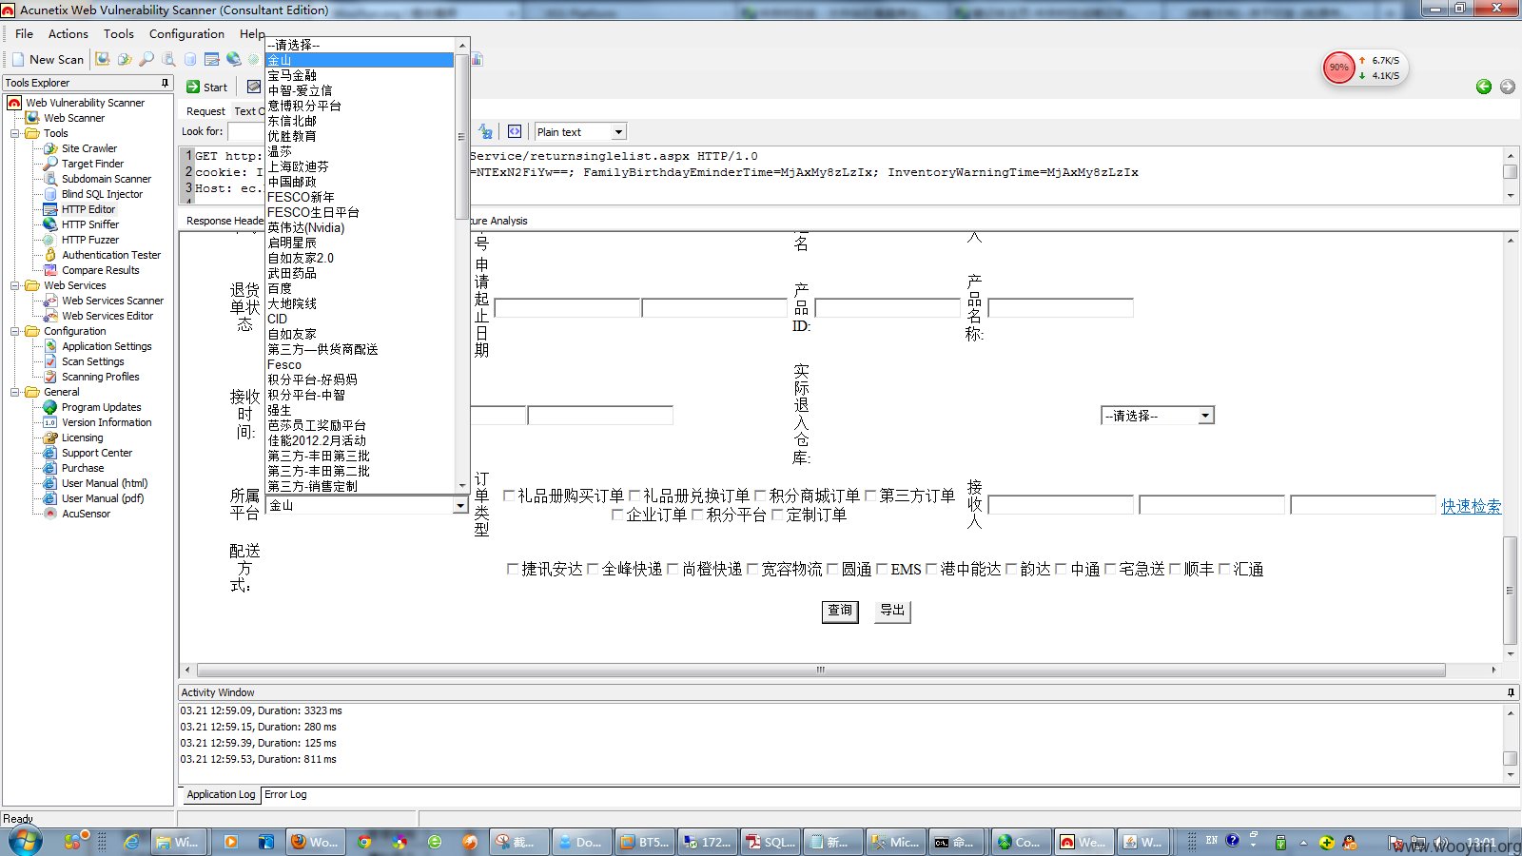Image resolution: width=1522 pixels, height=856 pixels.
Task: Click the green back navigation arrow
Action: pyautogui.click(x=1484, y=87)
